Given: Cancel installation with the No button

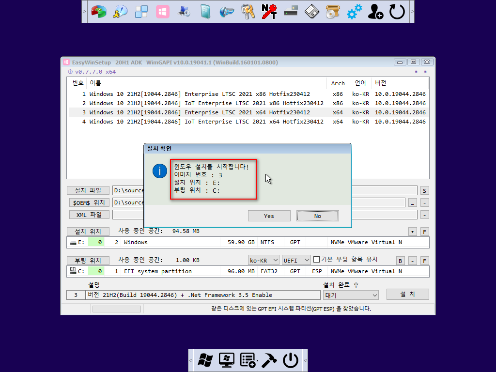Looking at the screenshot, I should coord(318,216).
